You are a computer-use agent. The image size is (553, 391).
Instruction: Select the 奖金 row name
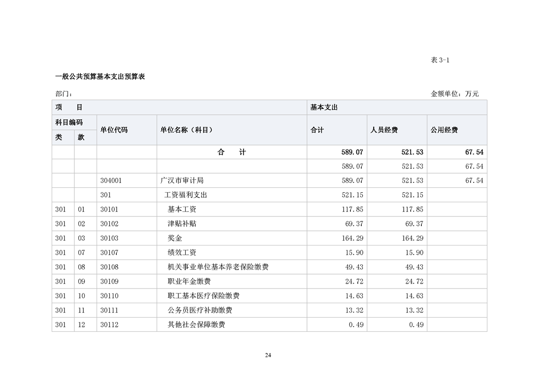175,238
